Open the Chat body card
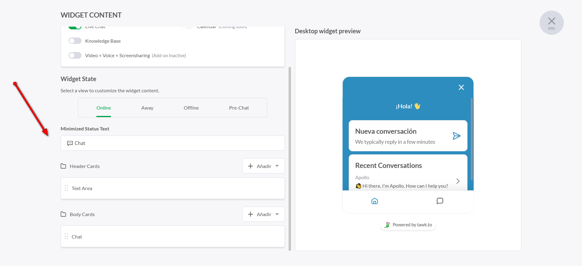This screenshot has width=582, height=266. coord(173,236)
